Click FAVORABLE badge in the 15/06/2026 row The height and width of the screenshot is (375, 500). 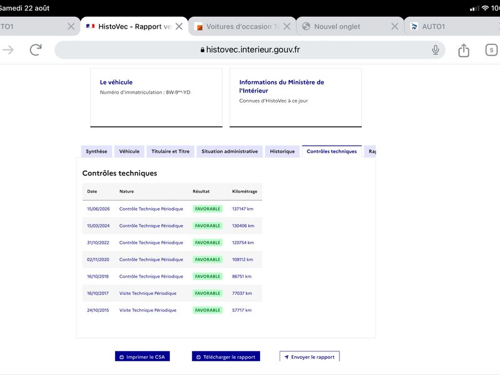(x=207, y=209)
